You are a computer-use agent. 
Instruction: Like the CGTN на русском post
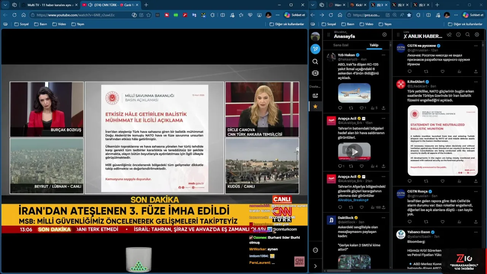click(x=442, y=71)
